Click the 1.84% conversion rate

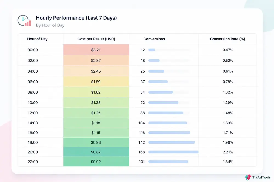(228, 162)
